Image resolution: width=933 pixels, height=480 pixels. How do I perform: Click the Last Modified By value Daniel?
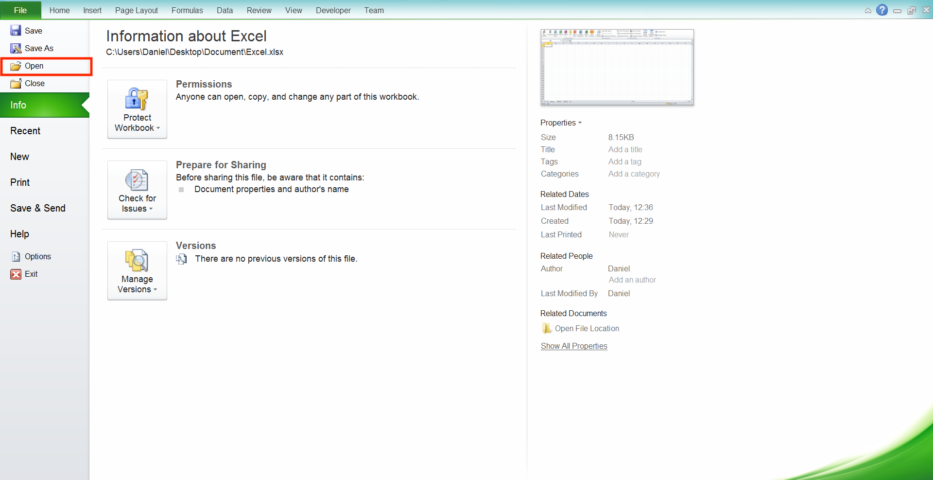619,293
